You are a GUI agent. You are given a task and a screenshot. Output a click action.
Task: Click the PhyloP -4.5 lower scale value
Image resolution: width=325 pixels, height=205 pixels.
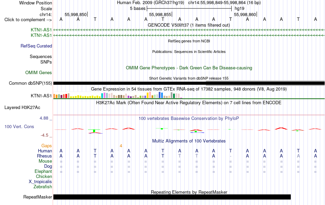44,135
